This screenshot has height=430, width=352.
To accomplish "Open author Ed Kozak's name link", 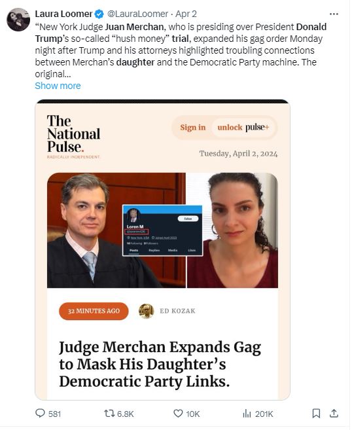I will click(177, 311).
